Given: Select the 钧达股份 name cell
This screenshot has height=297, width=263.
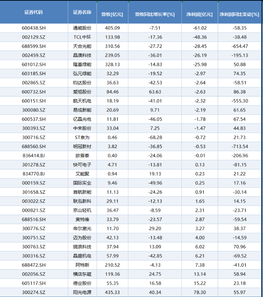Looking at the screenshot, I should point(82,83).
